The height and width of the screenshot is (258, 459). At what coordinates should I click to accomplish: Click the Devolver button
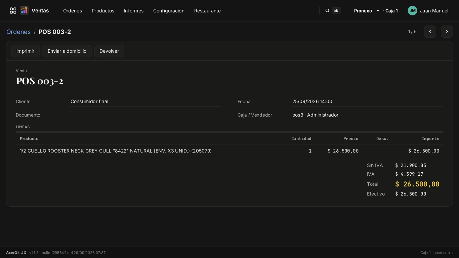[x=109, y=51]
